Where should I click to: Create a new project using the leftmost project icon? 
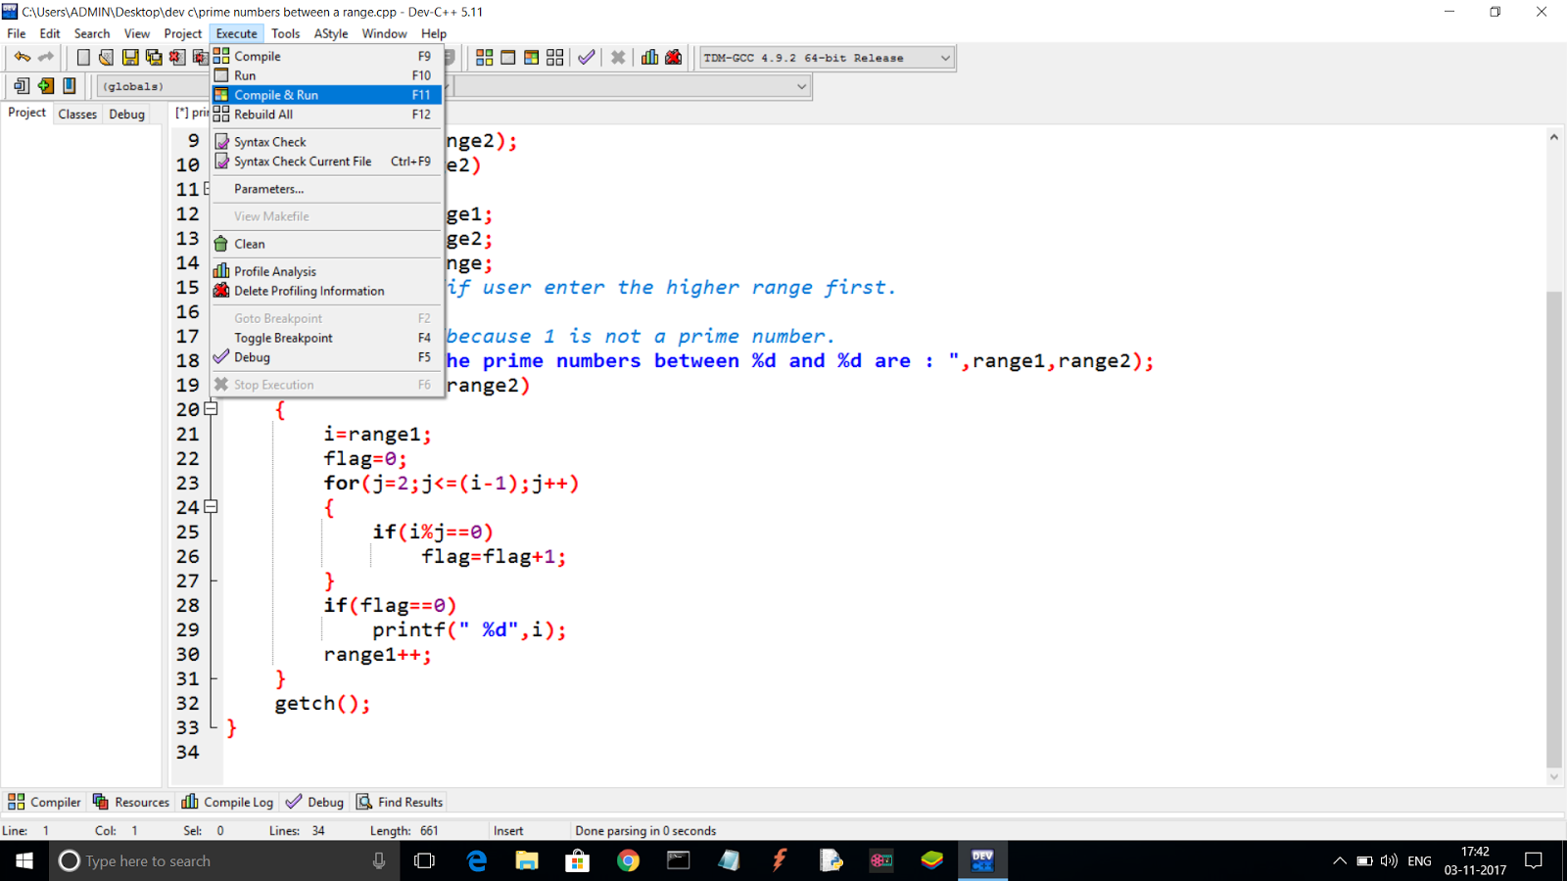click(x=21, y=86)
